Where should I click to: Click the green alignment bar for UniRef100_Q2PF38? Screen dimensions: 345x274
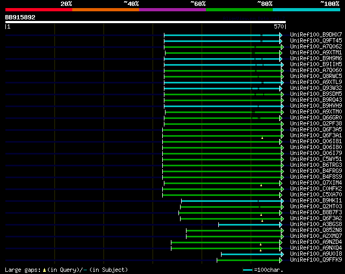221,124
